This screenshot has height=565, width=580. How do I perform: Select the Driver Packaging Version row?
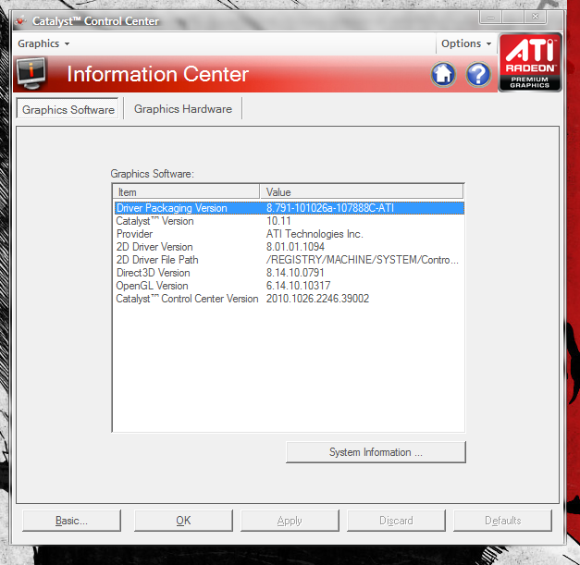coord(290,208)
